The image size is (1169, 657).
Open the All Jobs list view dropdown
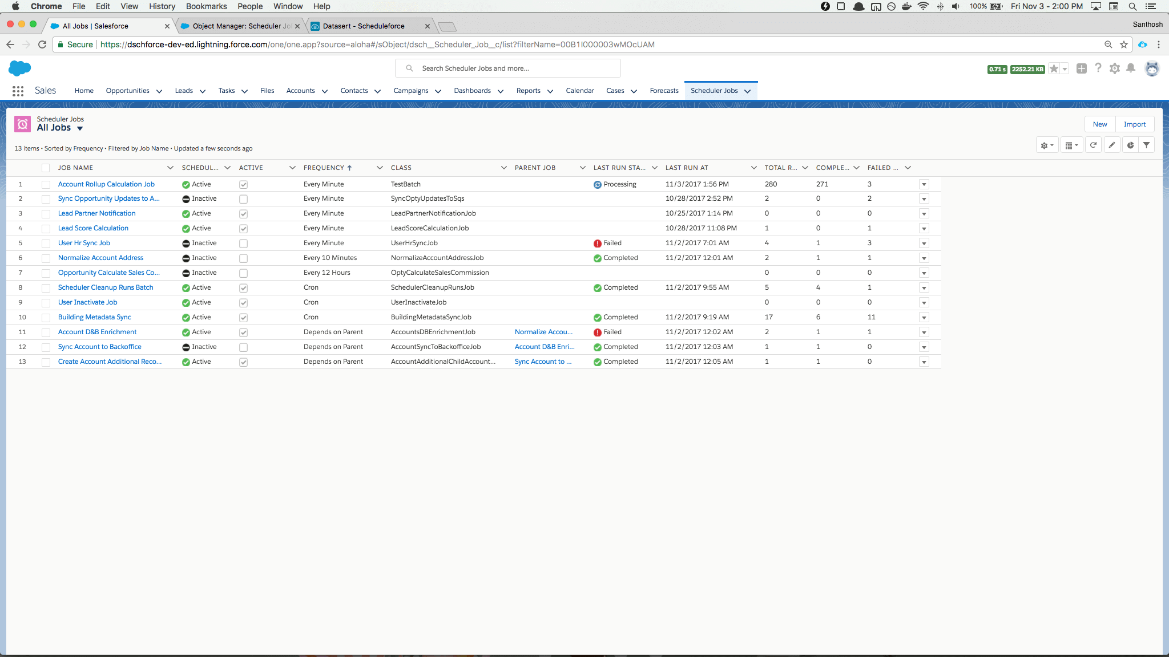click(x=80, y=128)
